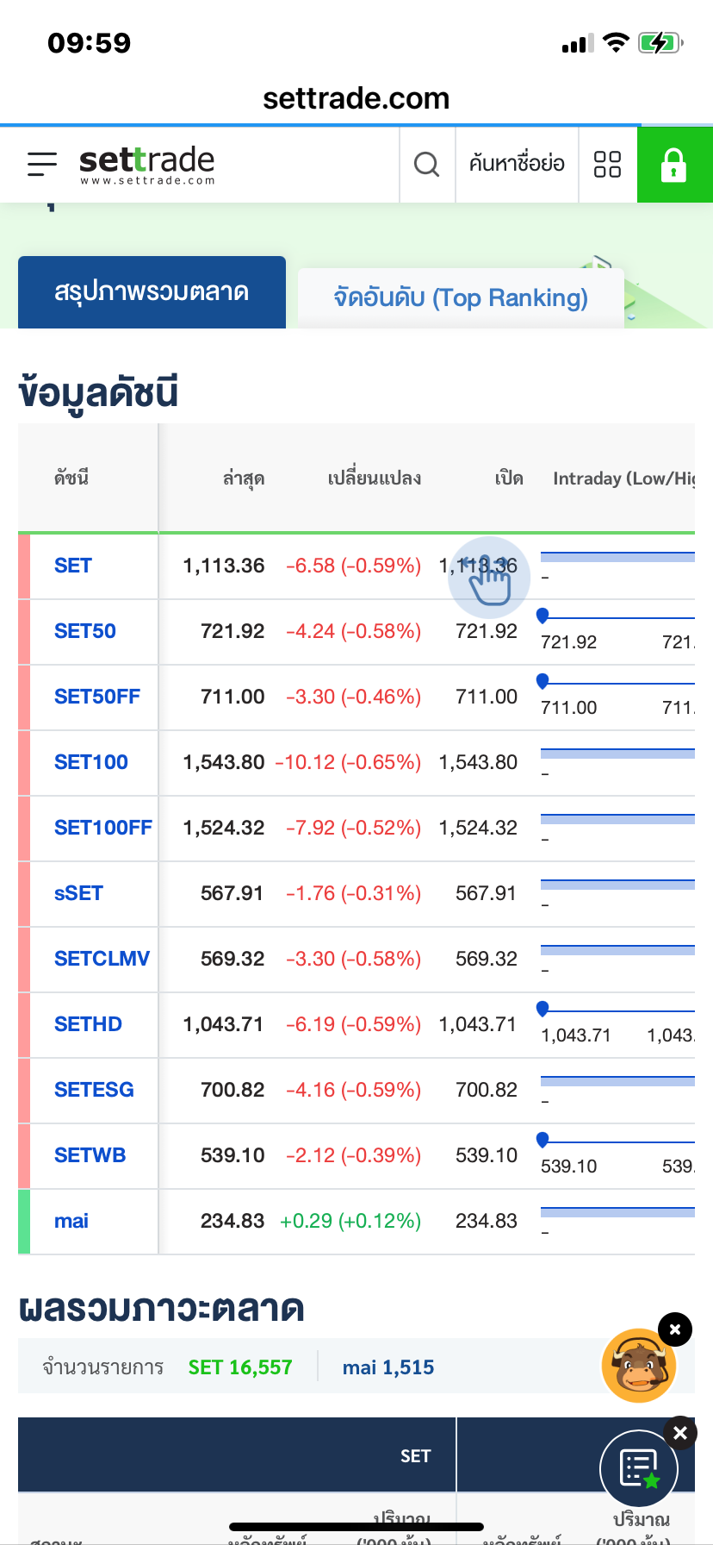Tap the settrade.com address bar
The height and width of the screenshot is (1545, 713).
(x=356, y=98)
